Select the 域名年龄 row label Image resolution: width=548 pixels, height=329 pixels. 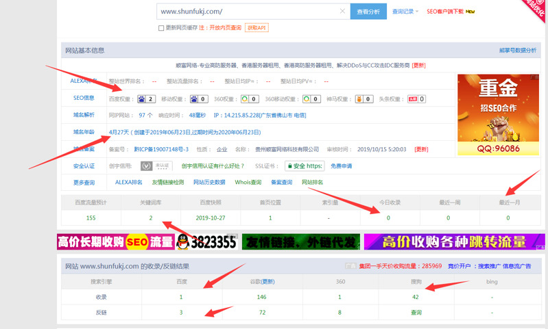pyautogui.click(x=84, y=132)
